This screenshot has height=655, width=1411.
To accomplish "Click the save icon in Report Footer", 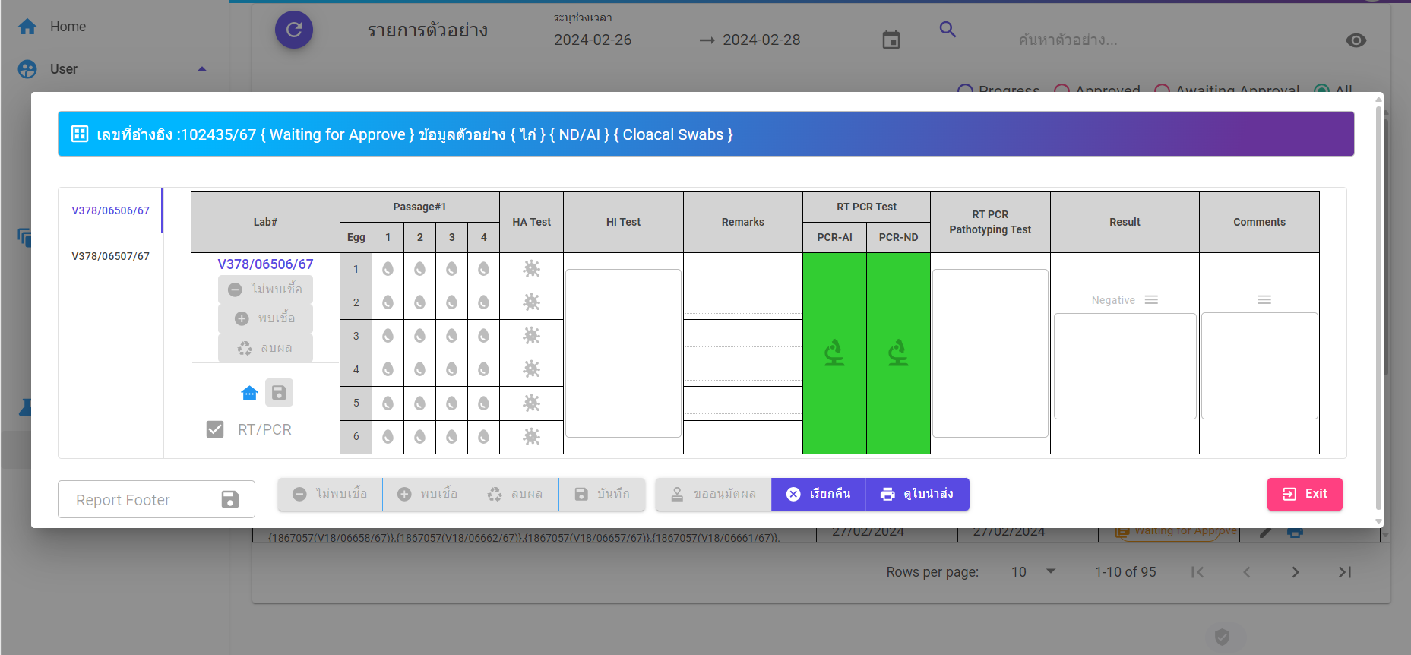I will pos(229,499).
